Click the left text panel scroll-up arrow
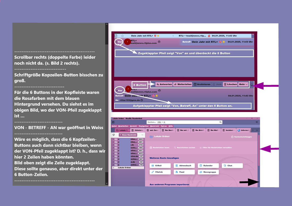The height and width of the screenshot is (206, 292). coord(107,24)
